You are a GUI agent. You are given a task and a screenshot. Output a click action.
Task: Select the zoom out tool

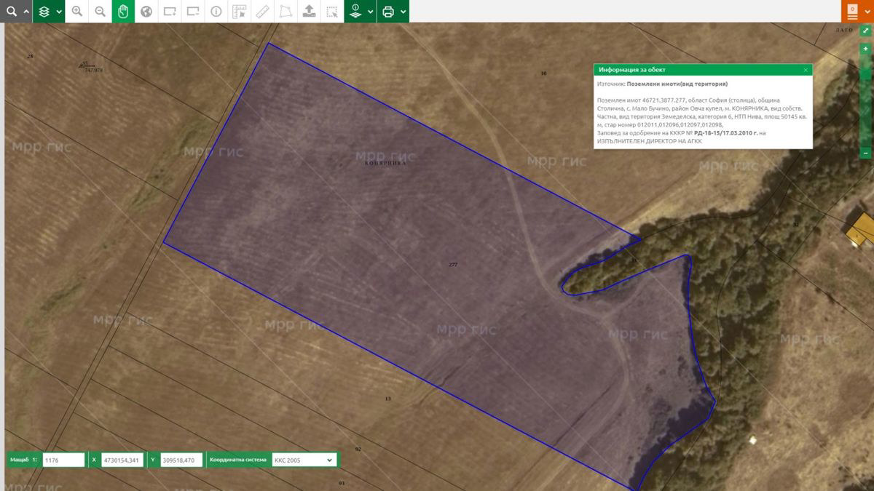click(101, 11)
